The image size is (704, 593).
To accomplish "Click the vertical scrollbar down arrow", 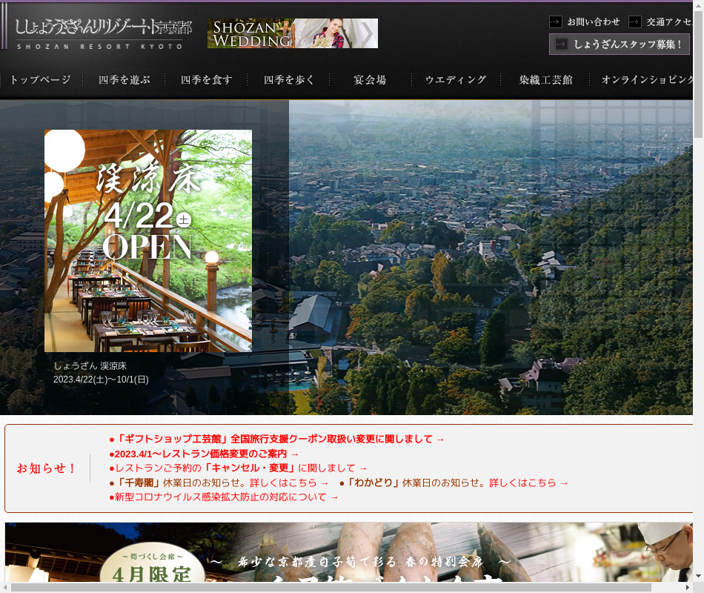I will pyautogui.click(x=698, y=575).
